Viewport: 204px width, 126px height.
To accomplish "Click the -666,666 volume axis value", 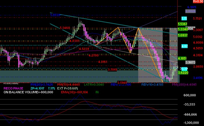I will coord(190,115).
